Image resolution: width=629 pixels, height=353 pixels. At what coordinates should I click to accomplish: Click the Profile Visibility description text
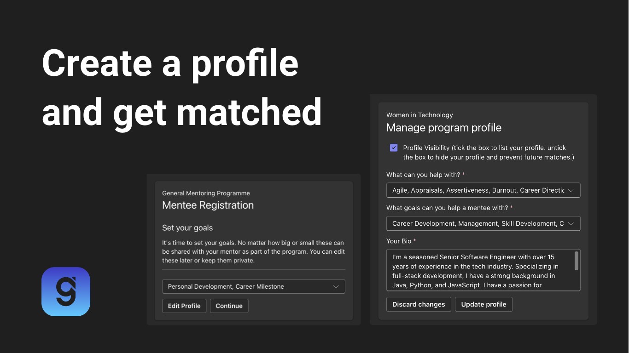(488, 153)
